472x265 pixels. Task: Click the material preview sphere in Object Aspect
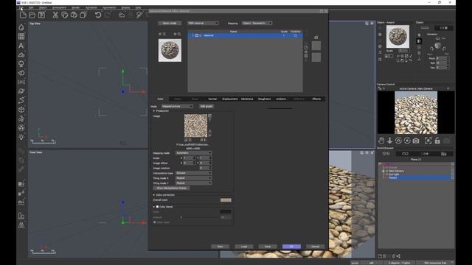click(398, 36)
